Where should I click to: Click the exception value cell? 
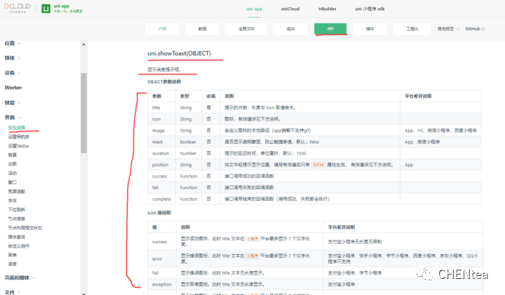coord(162,284)
